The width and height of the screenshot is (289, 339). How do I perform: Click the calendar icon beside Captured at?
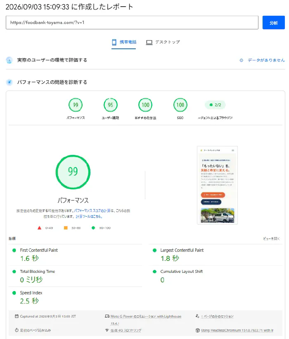[x=17, y=316]
